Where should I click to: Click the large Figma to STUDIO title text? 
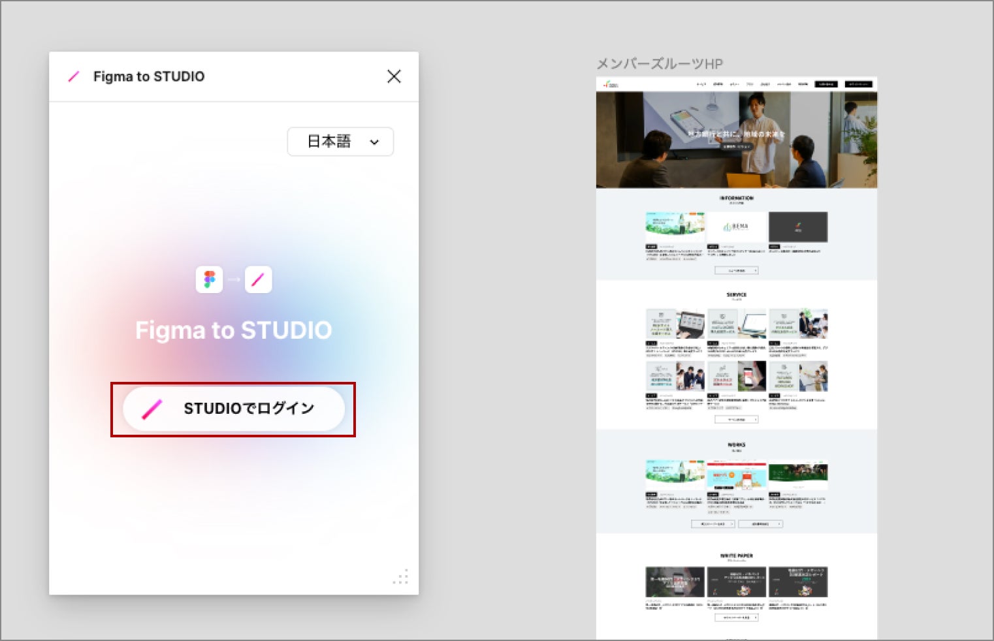(x=233, y=330)
